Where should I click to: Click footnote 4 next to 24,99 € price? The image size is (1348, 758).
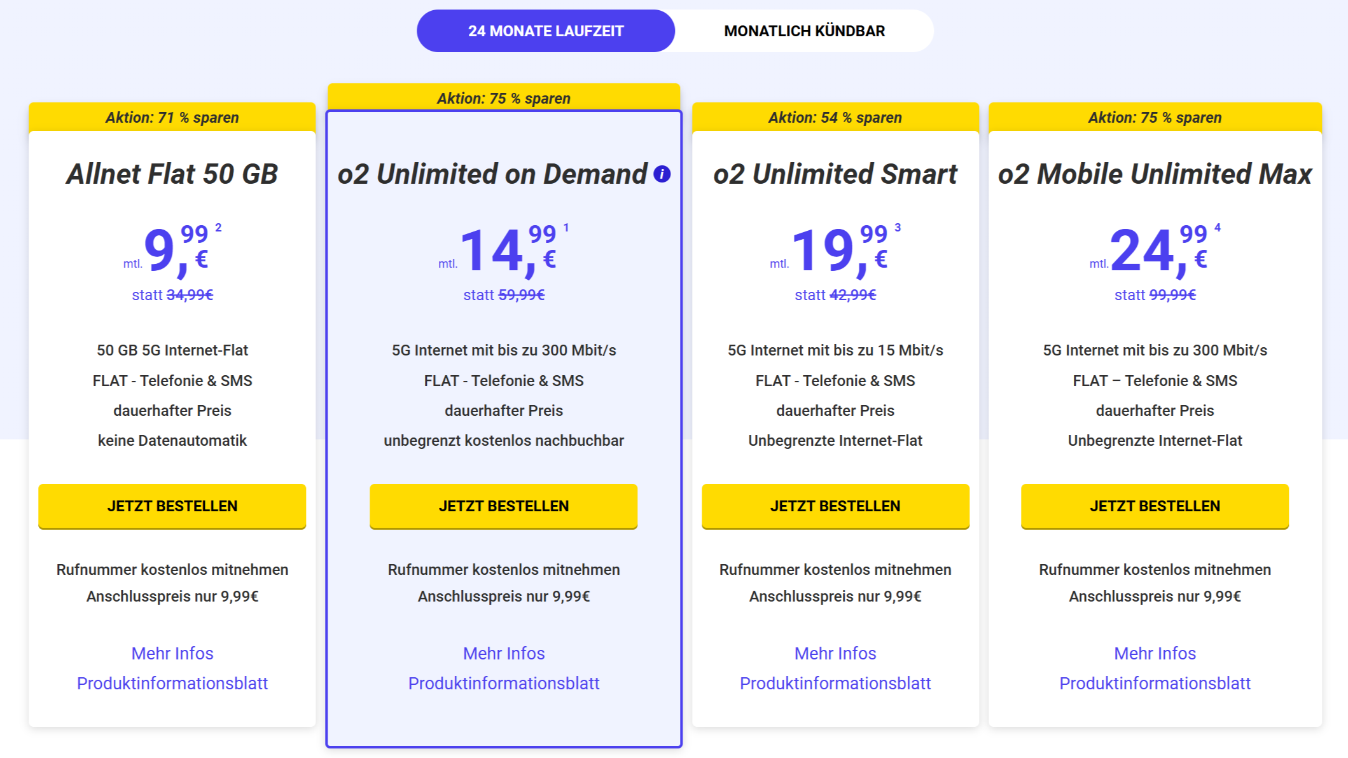point(1218,228)
